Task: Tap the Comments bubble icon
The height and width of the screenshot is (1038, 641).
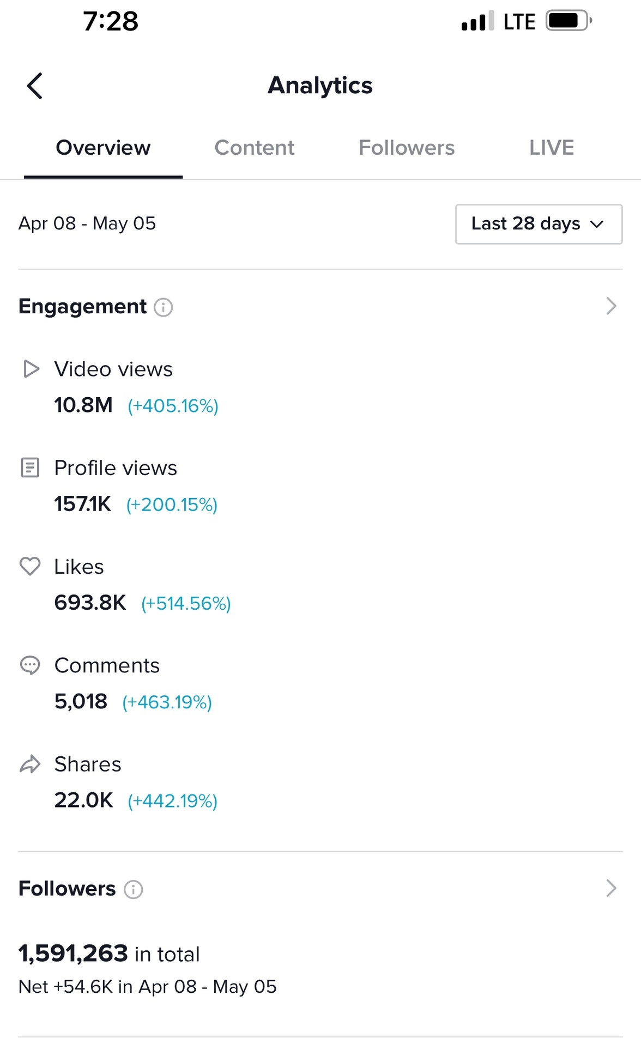Action: point(30,665)
